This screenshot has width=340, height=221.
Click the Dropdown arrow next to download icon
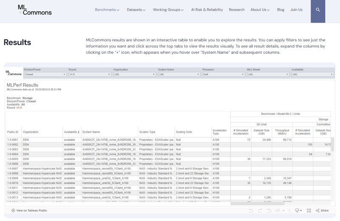point(301,211)
